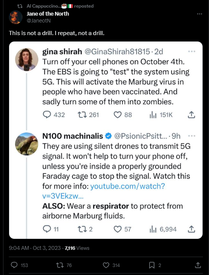The image size is (209, 275).
Task: Bookmark the main post
Action: point(152,265)
